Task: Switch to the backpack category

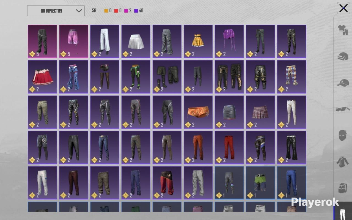Action: 343,188
